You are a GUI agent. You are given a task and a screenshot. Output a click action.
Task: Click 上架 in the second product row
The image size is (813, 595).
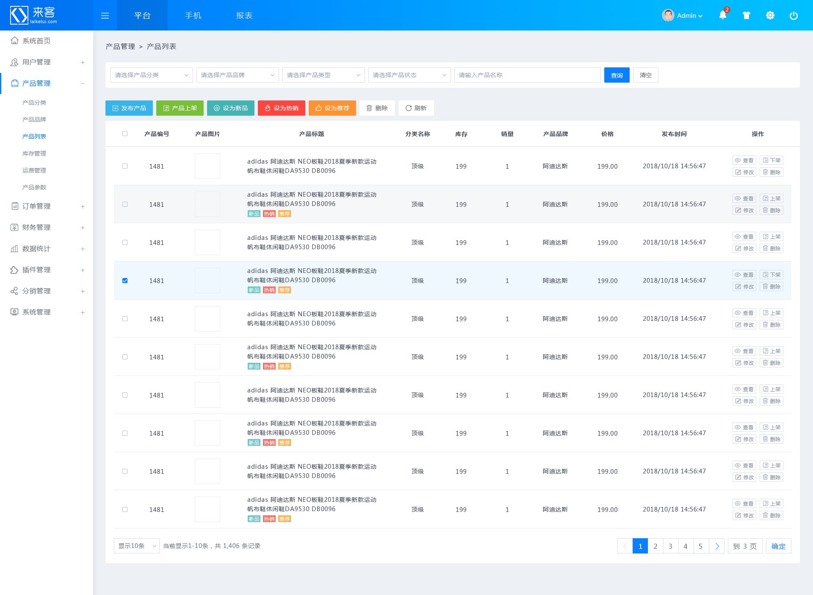click(772, 198)
